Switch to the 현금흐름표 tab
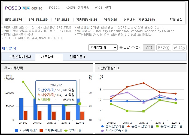 [x=78, y=57]
